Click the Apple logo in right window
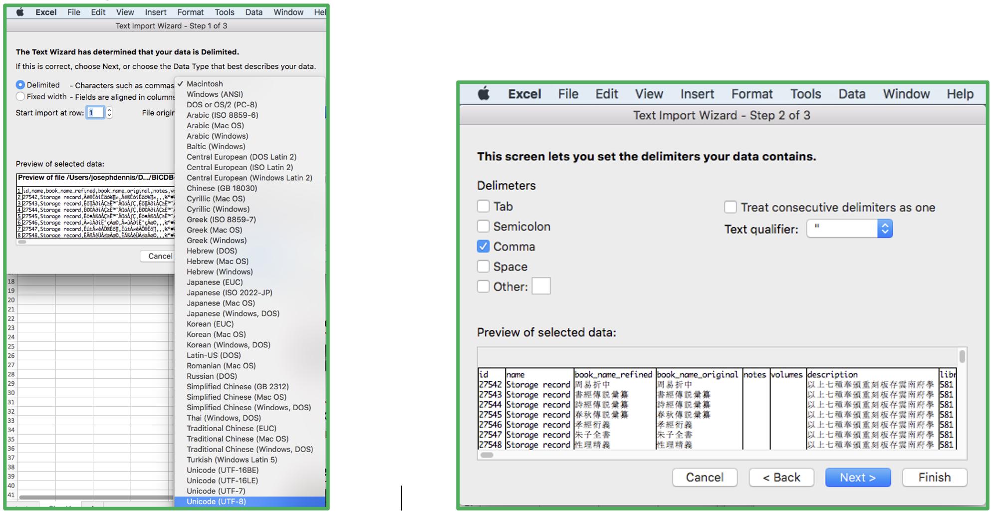Image resolution: width=995 pixels, height=517 pixels. [x=483, y=94]
